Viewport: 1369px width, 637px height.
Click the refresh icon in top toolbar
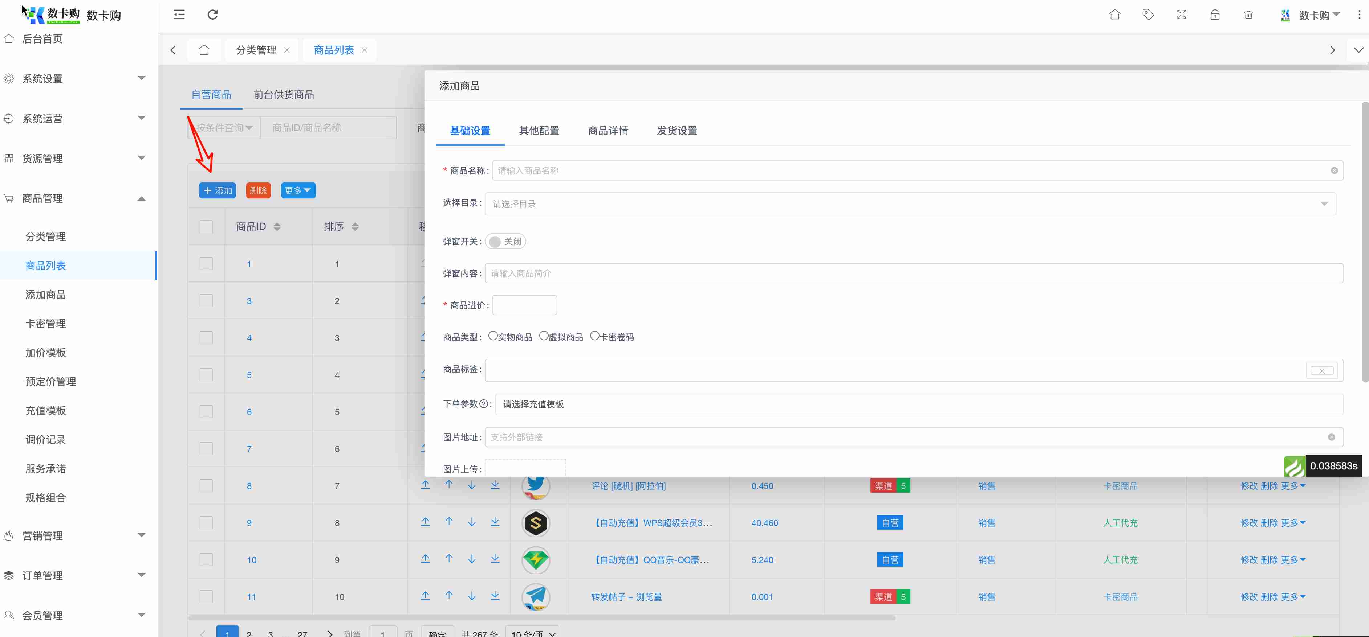[x=212, y=15]
